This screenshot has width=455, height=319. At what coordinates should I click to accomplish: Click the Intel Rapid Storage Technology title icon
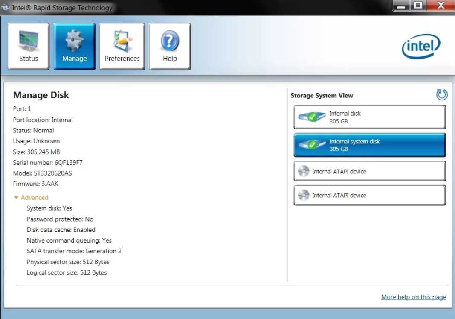[5, 8]
